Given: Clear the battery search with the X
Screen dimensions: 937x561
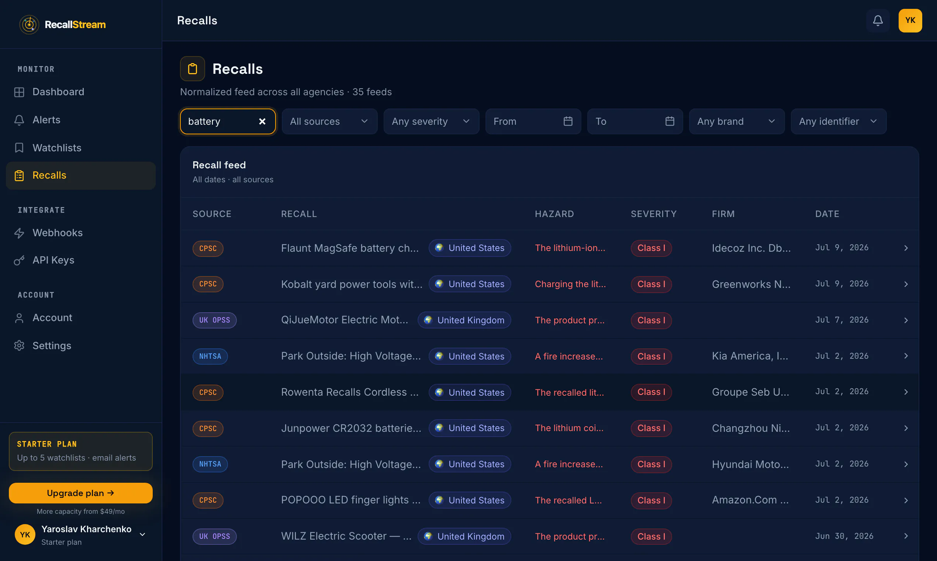Looking at the screenshot, I should click(x=262, y=121).
